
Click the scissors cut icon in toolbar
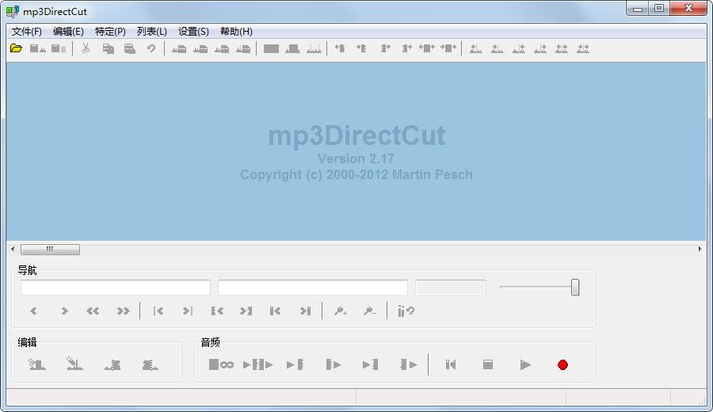pyautogui.click(x=86, y=48)
